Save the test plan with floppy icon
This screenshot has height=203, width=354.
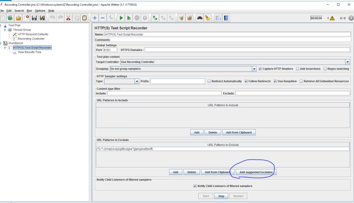pos(34,18)
